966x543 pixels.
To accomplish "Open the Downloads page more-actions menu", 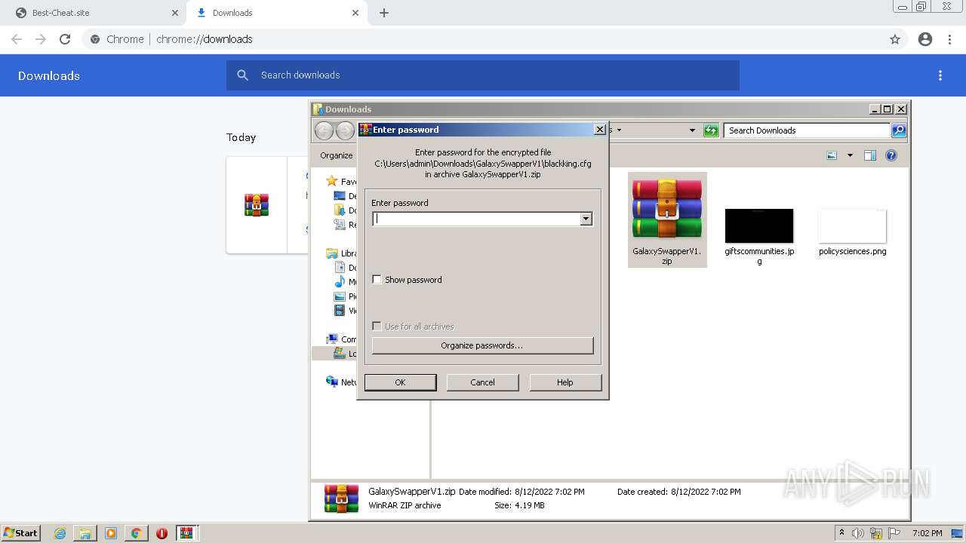I will click(x=940, y=75).
